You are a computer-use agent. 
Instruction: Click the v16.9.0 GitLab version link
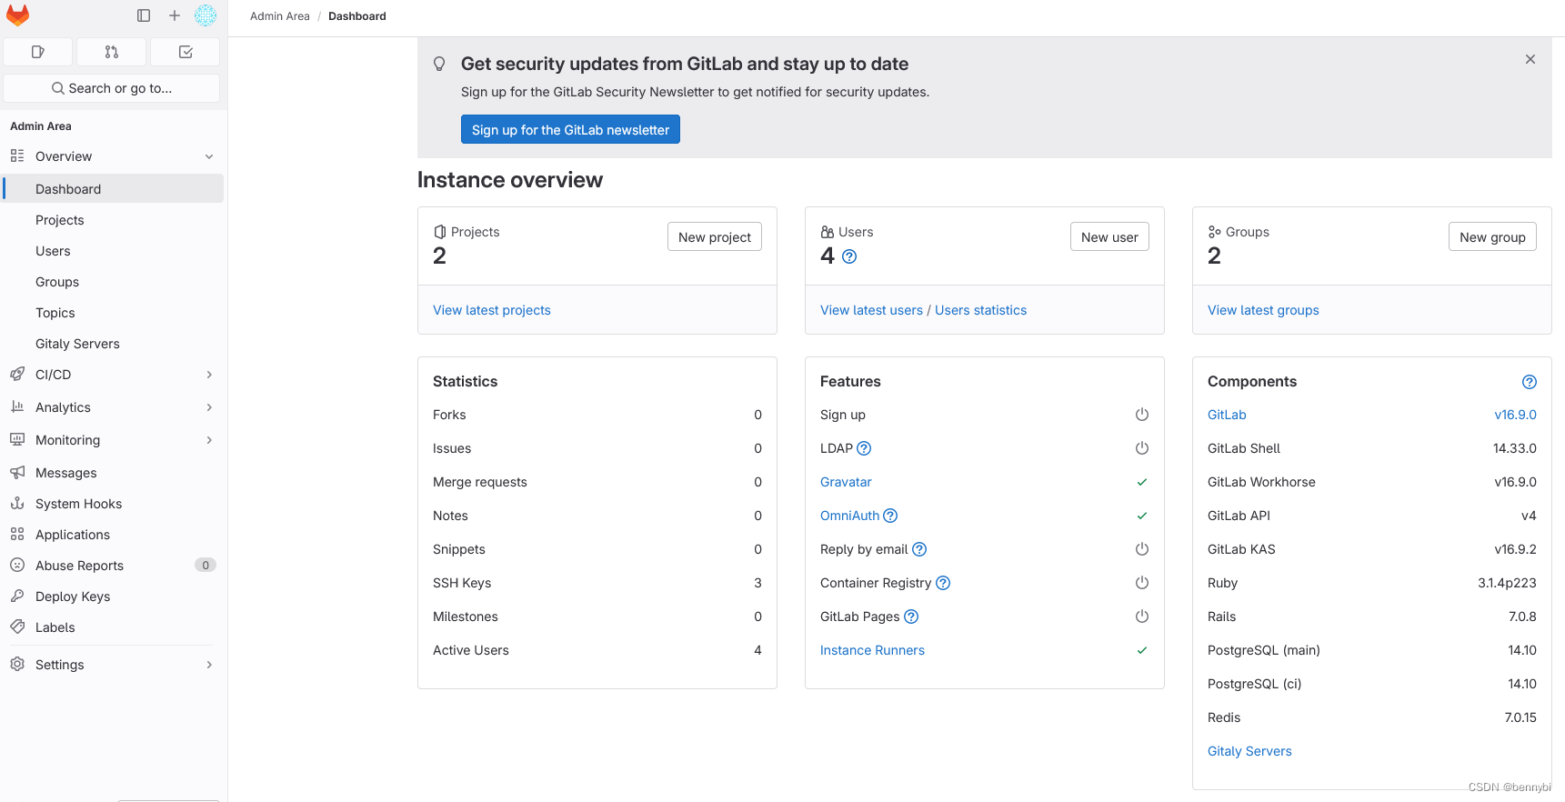[1515, 415]
